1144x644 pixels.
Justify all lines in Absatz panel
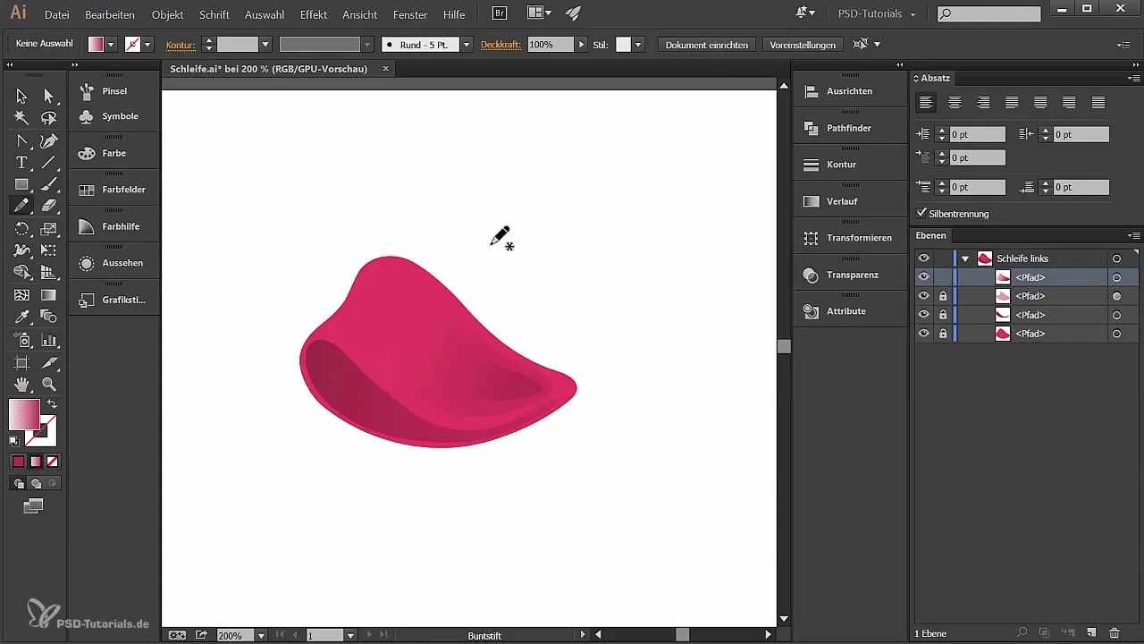(1098, 103)
